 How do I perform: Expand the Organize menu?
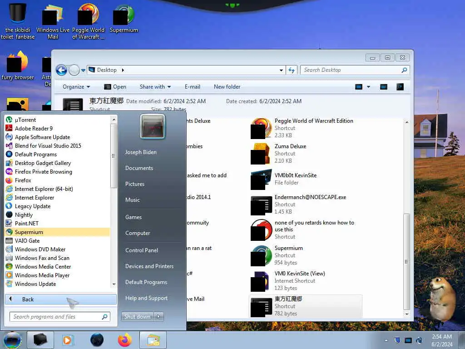click(x=76, y=87)
